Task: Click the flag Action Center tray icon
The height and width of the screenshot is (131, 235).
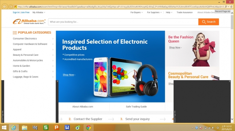Action: coord(201,128)
